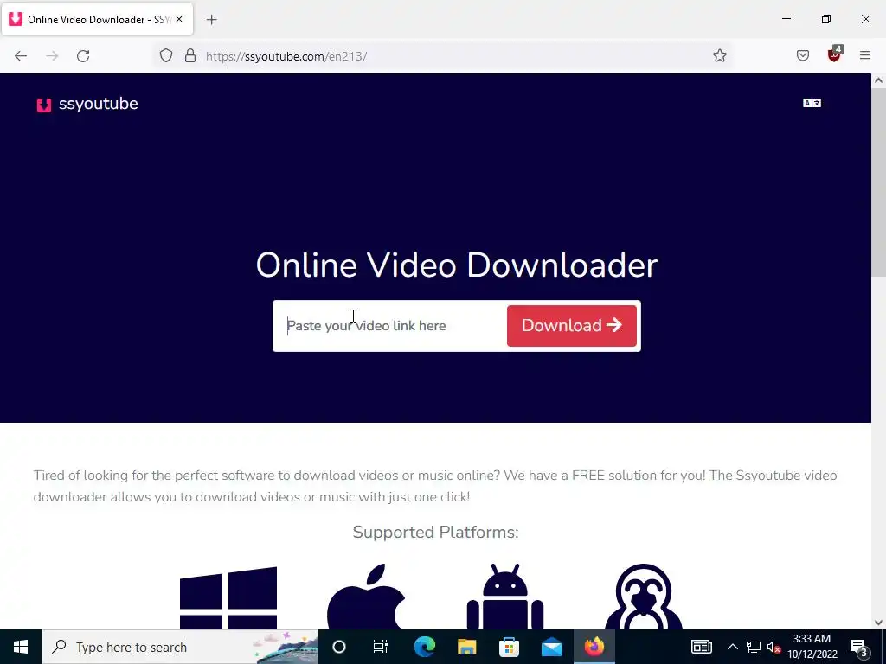Screen dimensions: 886x664
Task: View site security padlock info
Action: 190,55
